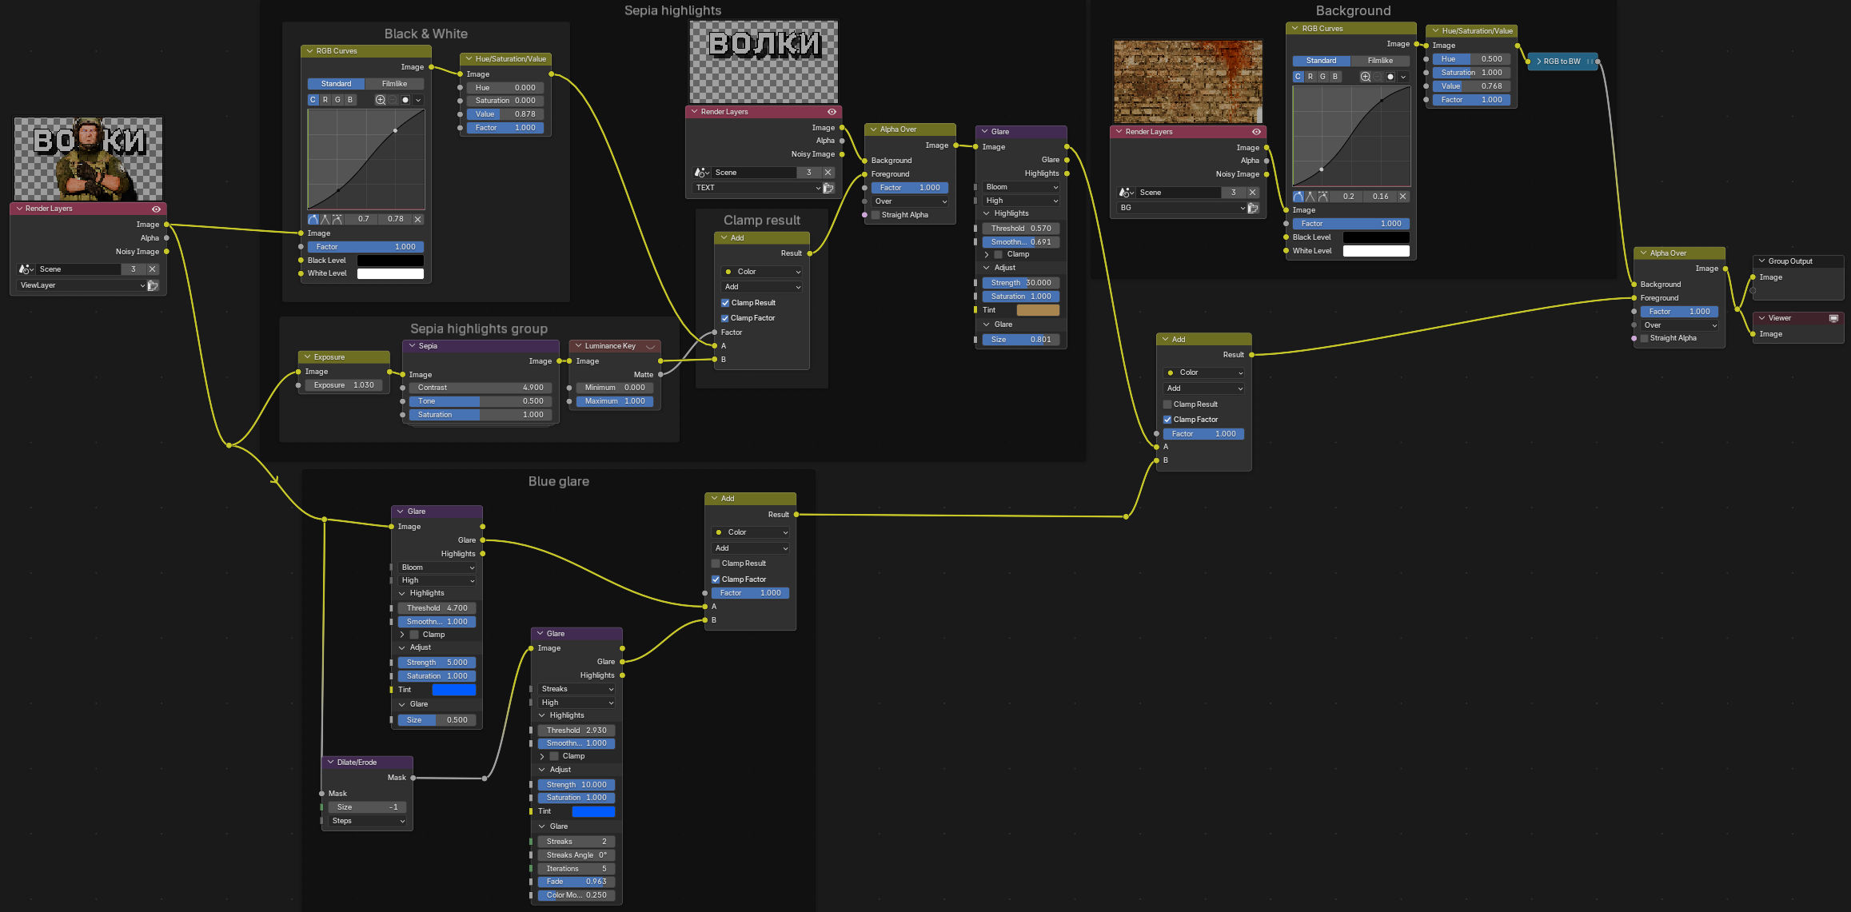Collapse the Luminance Key node
This screenshot has height=912, width=1851.
click(578, 346)
